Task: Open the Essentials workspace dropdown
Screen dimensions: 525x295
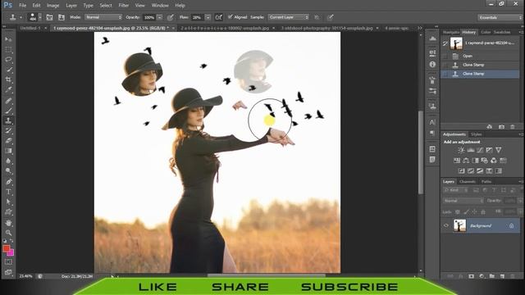Action: [x=500, y=17]
